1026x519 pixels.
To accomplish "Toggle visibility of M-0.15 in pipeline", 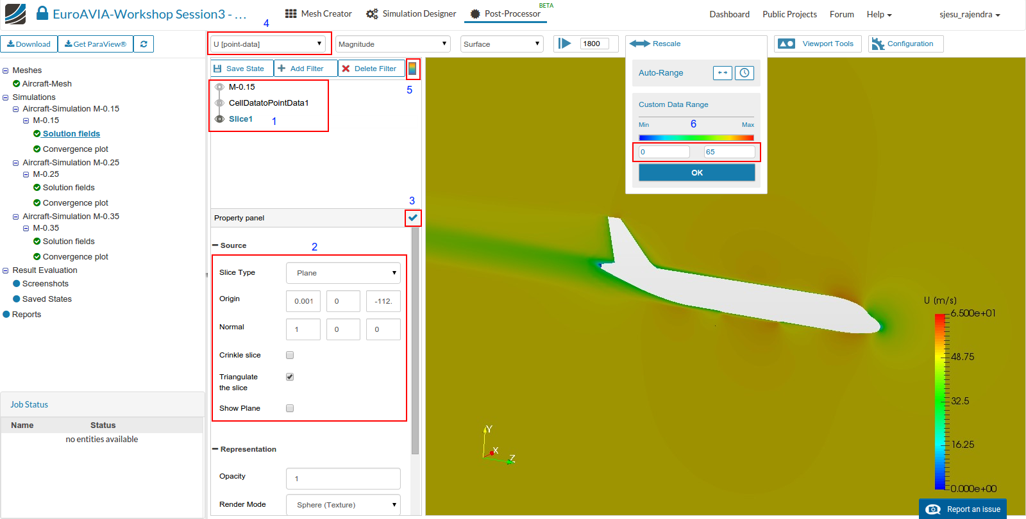I will [x=219, y=87].
